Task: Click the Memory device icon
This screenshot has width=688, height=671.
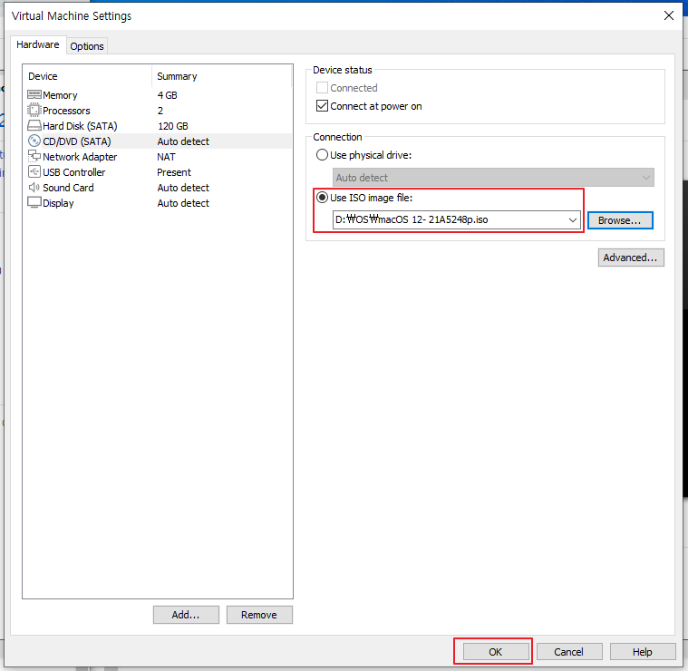Action: point(34,95)
